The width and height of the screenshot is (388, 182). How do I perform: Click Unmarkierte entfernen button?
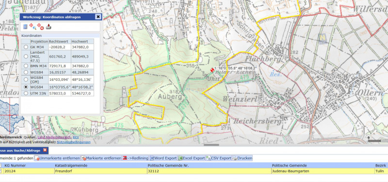(x=57, y=158)
